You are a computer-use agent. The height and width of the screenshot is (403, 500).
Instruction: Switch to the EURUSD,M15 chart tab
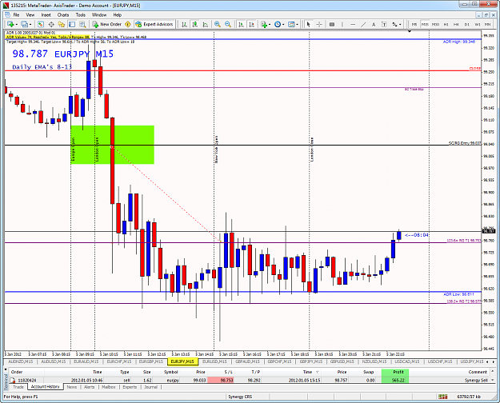point(214,361)
